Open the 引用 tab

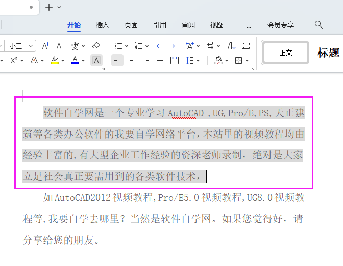click(159, 25)
